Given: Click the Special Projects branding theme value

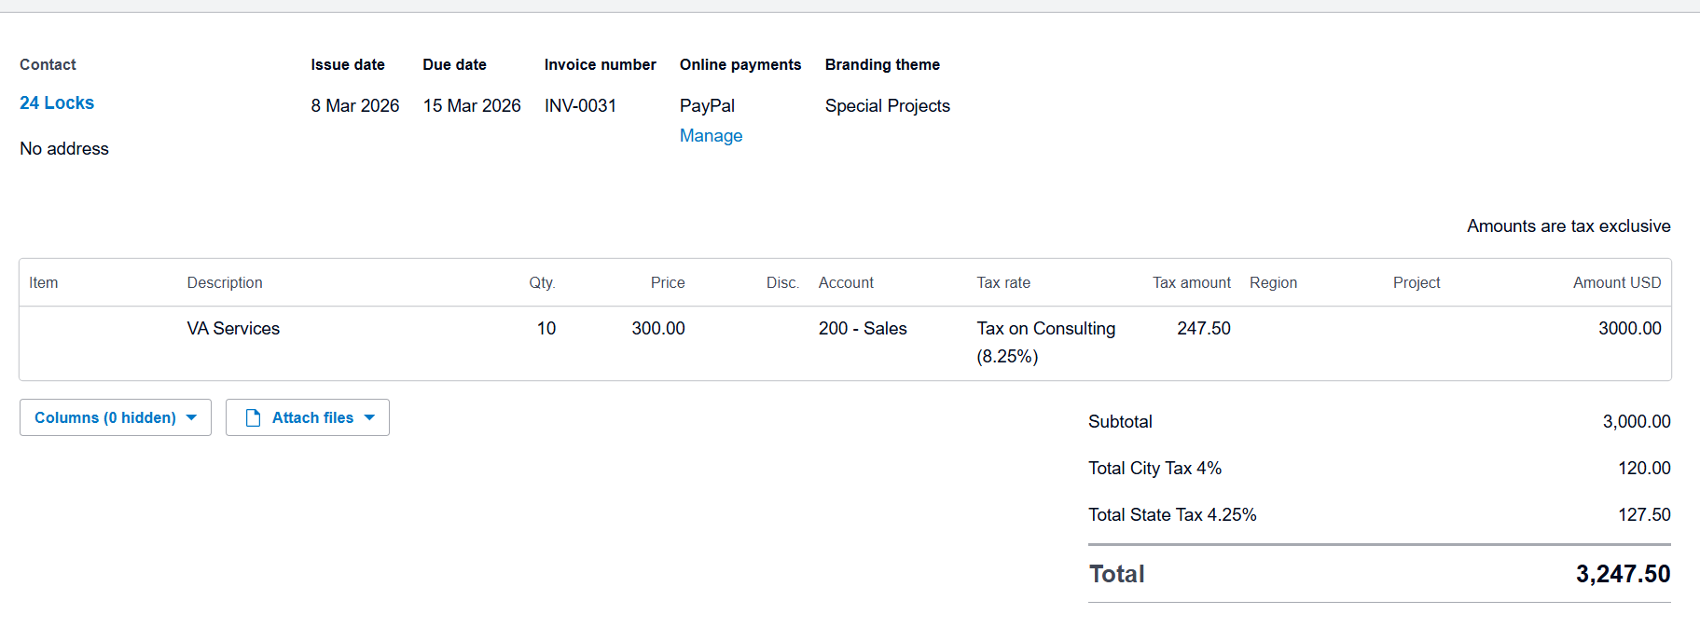Looking at the screenshot, I should pos(887,106).
